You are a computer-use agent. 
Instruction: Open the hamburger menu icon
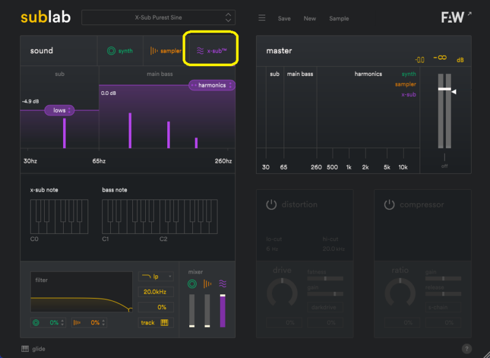click(262, 18)
